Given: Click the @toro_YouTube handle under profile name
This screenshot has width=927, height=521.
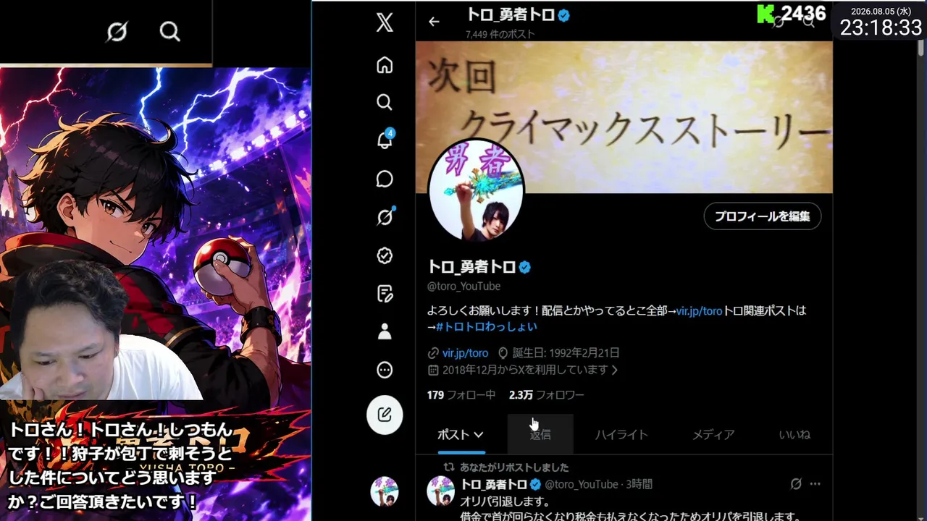Looking at the screenshot, I should (463, 286).
